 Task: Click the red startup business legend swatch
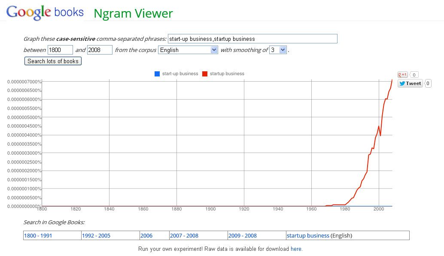click(205, 74)
